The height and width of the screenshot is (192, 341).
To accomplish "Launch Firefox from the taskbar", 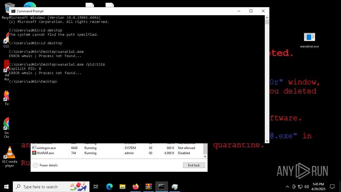I will pos(136,187).
